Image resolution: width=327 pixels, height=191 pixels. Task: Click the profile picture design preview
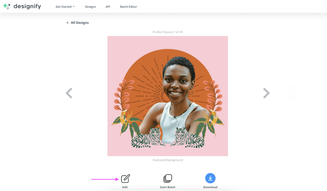(168, 96)
